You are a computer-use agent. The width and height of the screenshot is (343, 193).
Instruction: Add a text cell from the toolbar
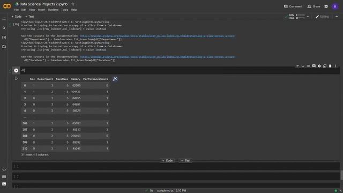tap(29, 17)
